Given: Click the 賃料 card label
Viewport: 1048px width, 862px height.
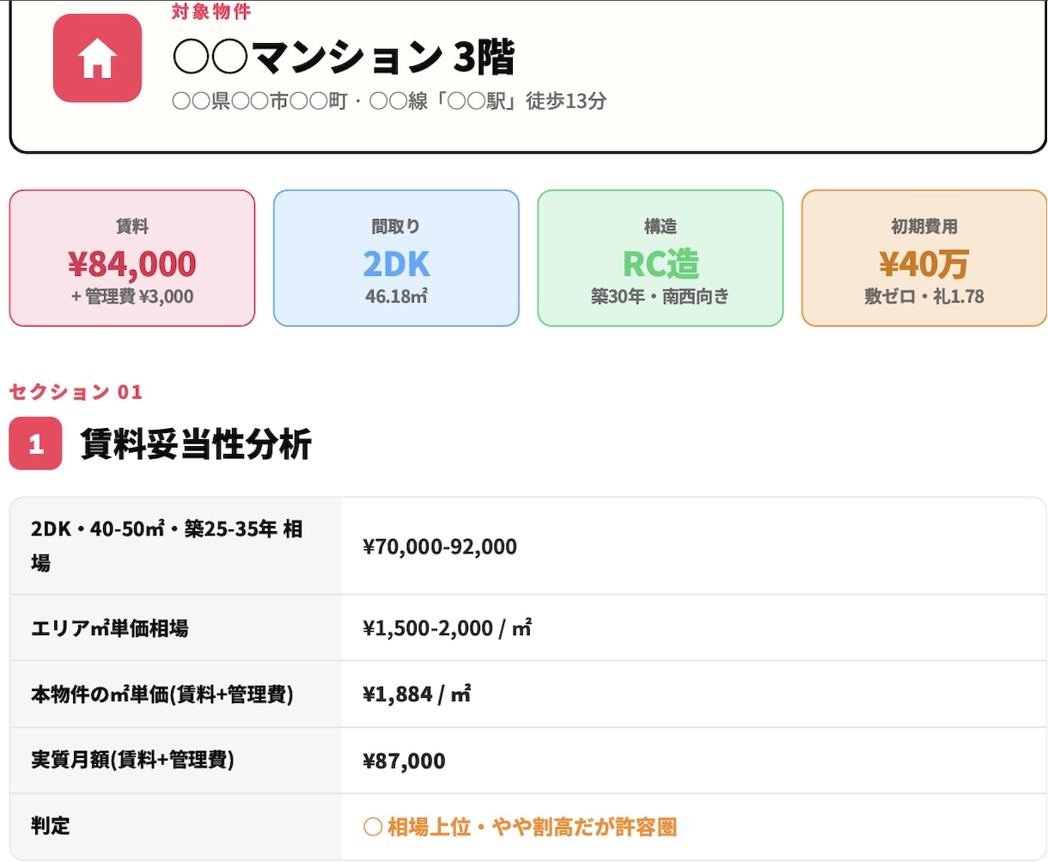Looking at the screenshot, I should coord(132,226).
